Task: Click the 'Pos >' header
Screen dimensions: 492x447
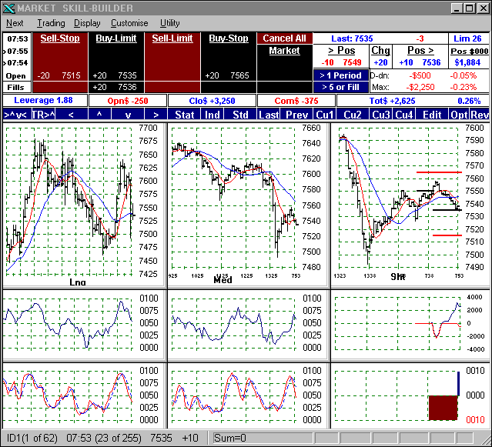Action: (x=420, y=51)
